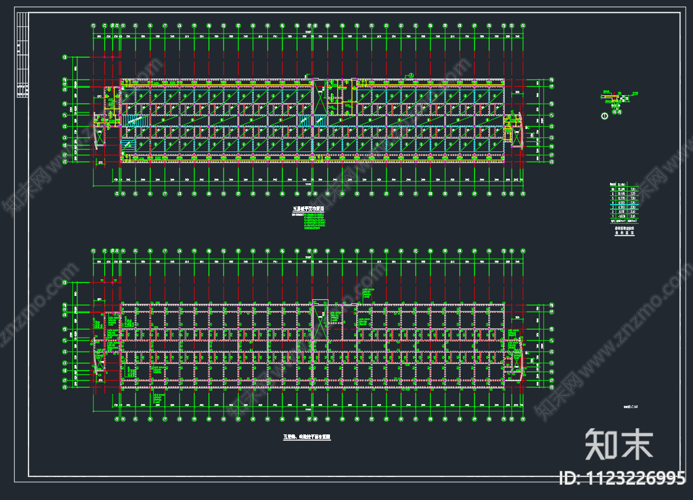Click the caption below the floor elevation table
This screenshot has width=693, height=500.
pyautogui.click(x=624, y=230)
